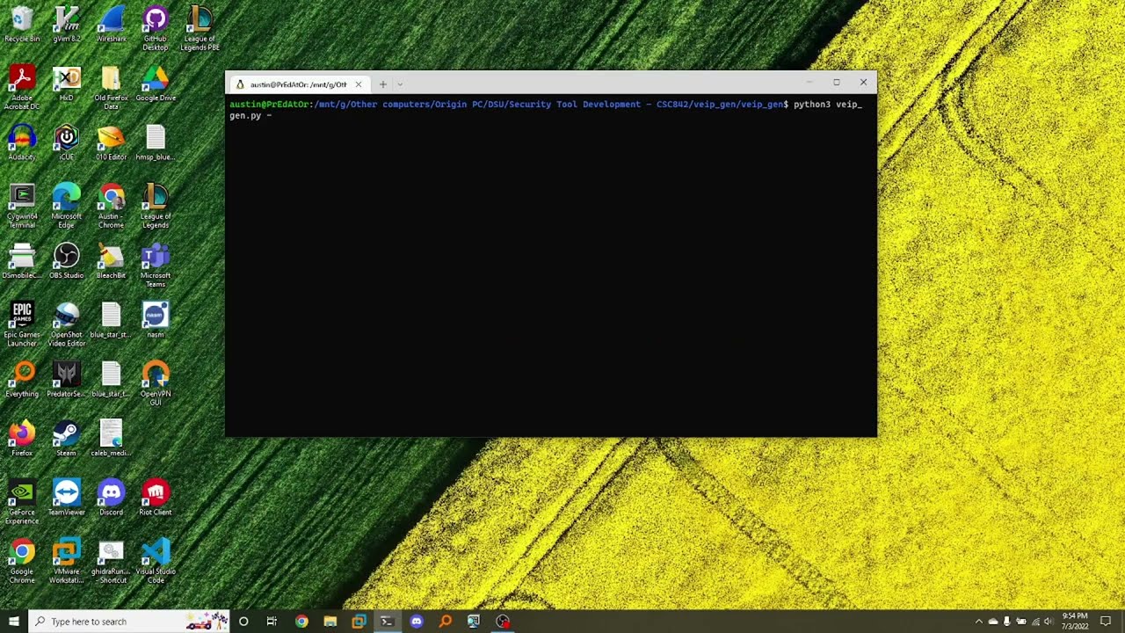Open OpenShot Video Editor shortcut

pos(67,324)
